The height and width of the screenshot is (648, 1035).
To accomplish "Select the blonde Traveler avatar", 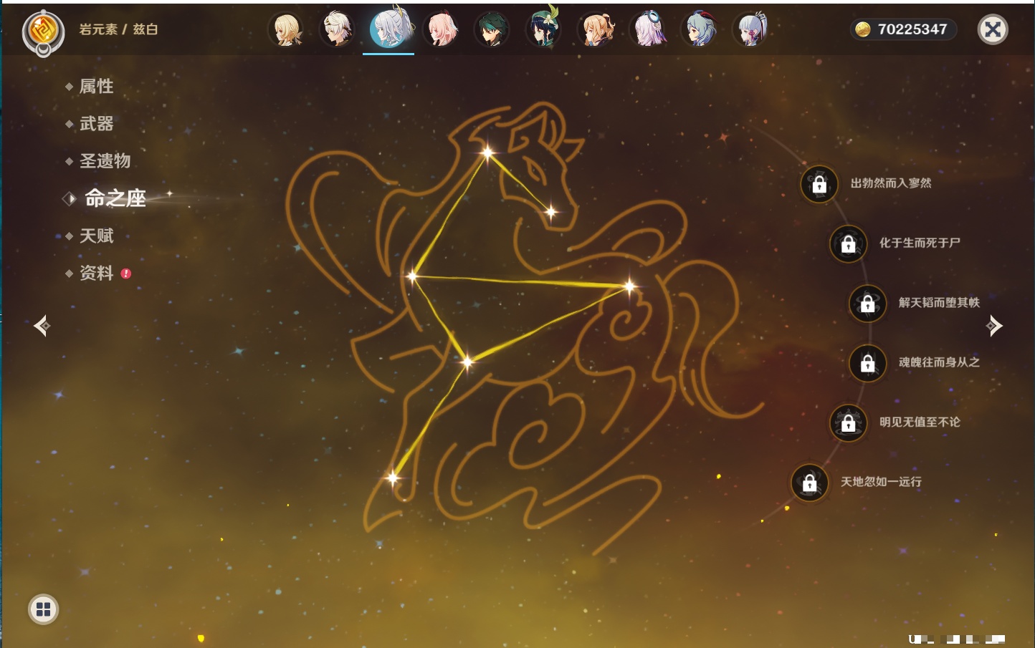I will [x=286, y=29].
